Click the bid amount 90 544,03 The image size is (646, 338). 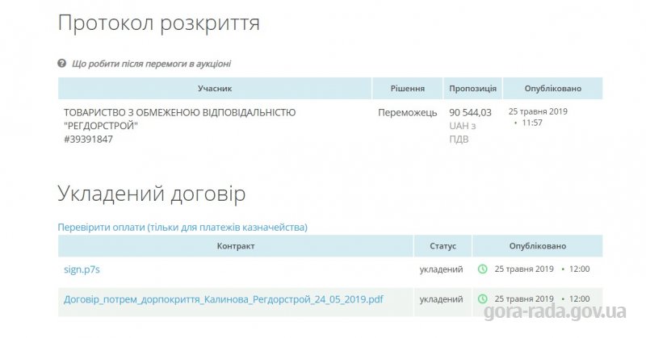(x=470, y=112)
